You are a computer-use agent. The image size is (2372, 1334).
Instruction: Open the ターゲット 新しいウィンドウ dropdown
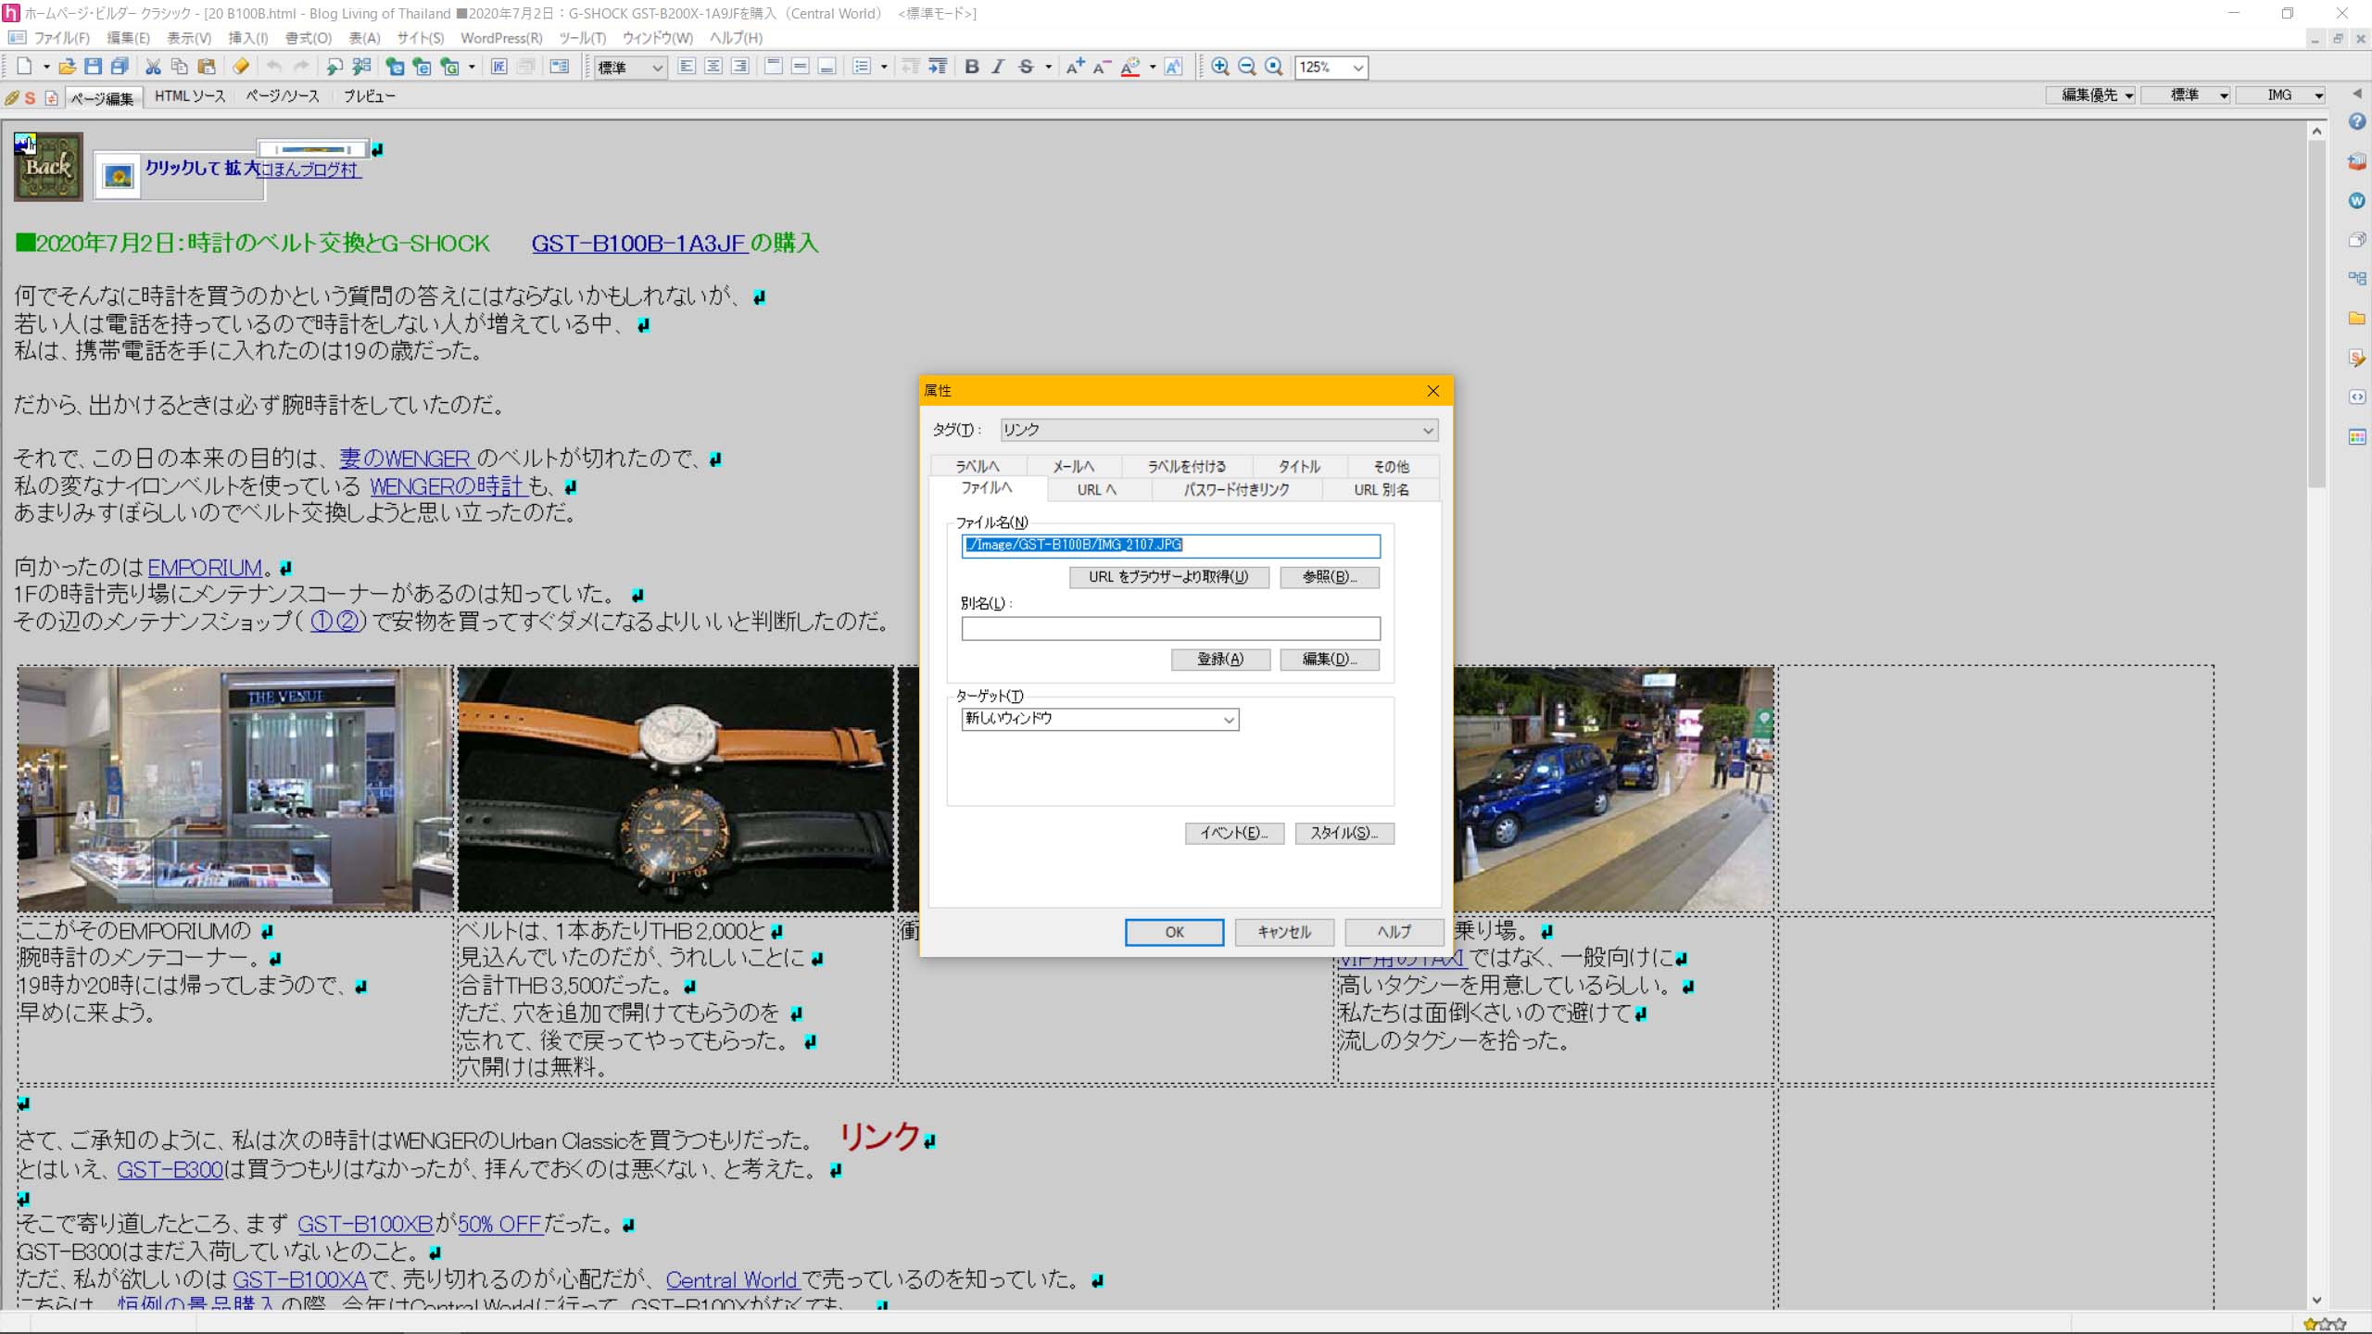pyautogui.click(x=1100, y=719)
